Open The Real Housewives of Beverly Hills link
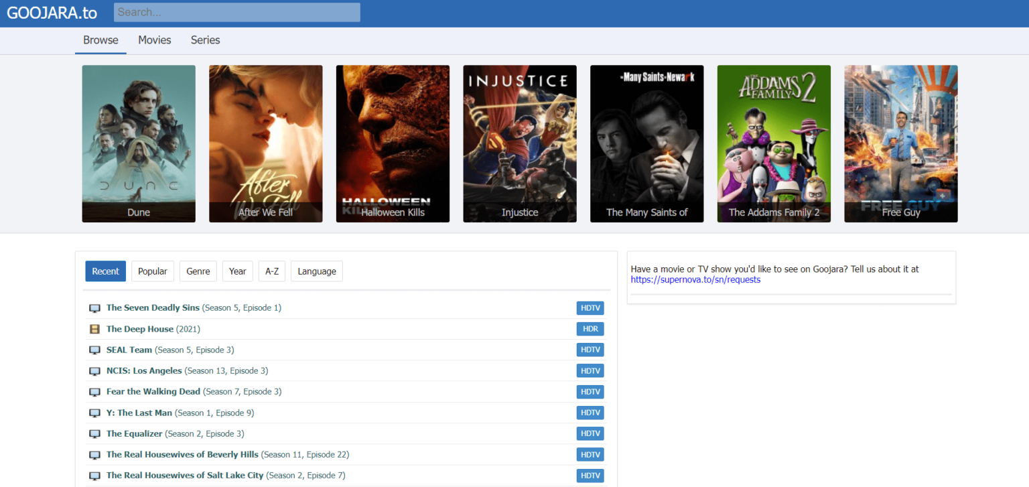Screen dimensions: 1029x487 point(228,454)
